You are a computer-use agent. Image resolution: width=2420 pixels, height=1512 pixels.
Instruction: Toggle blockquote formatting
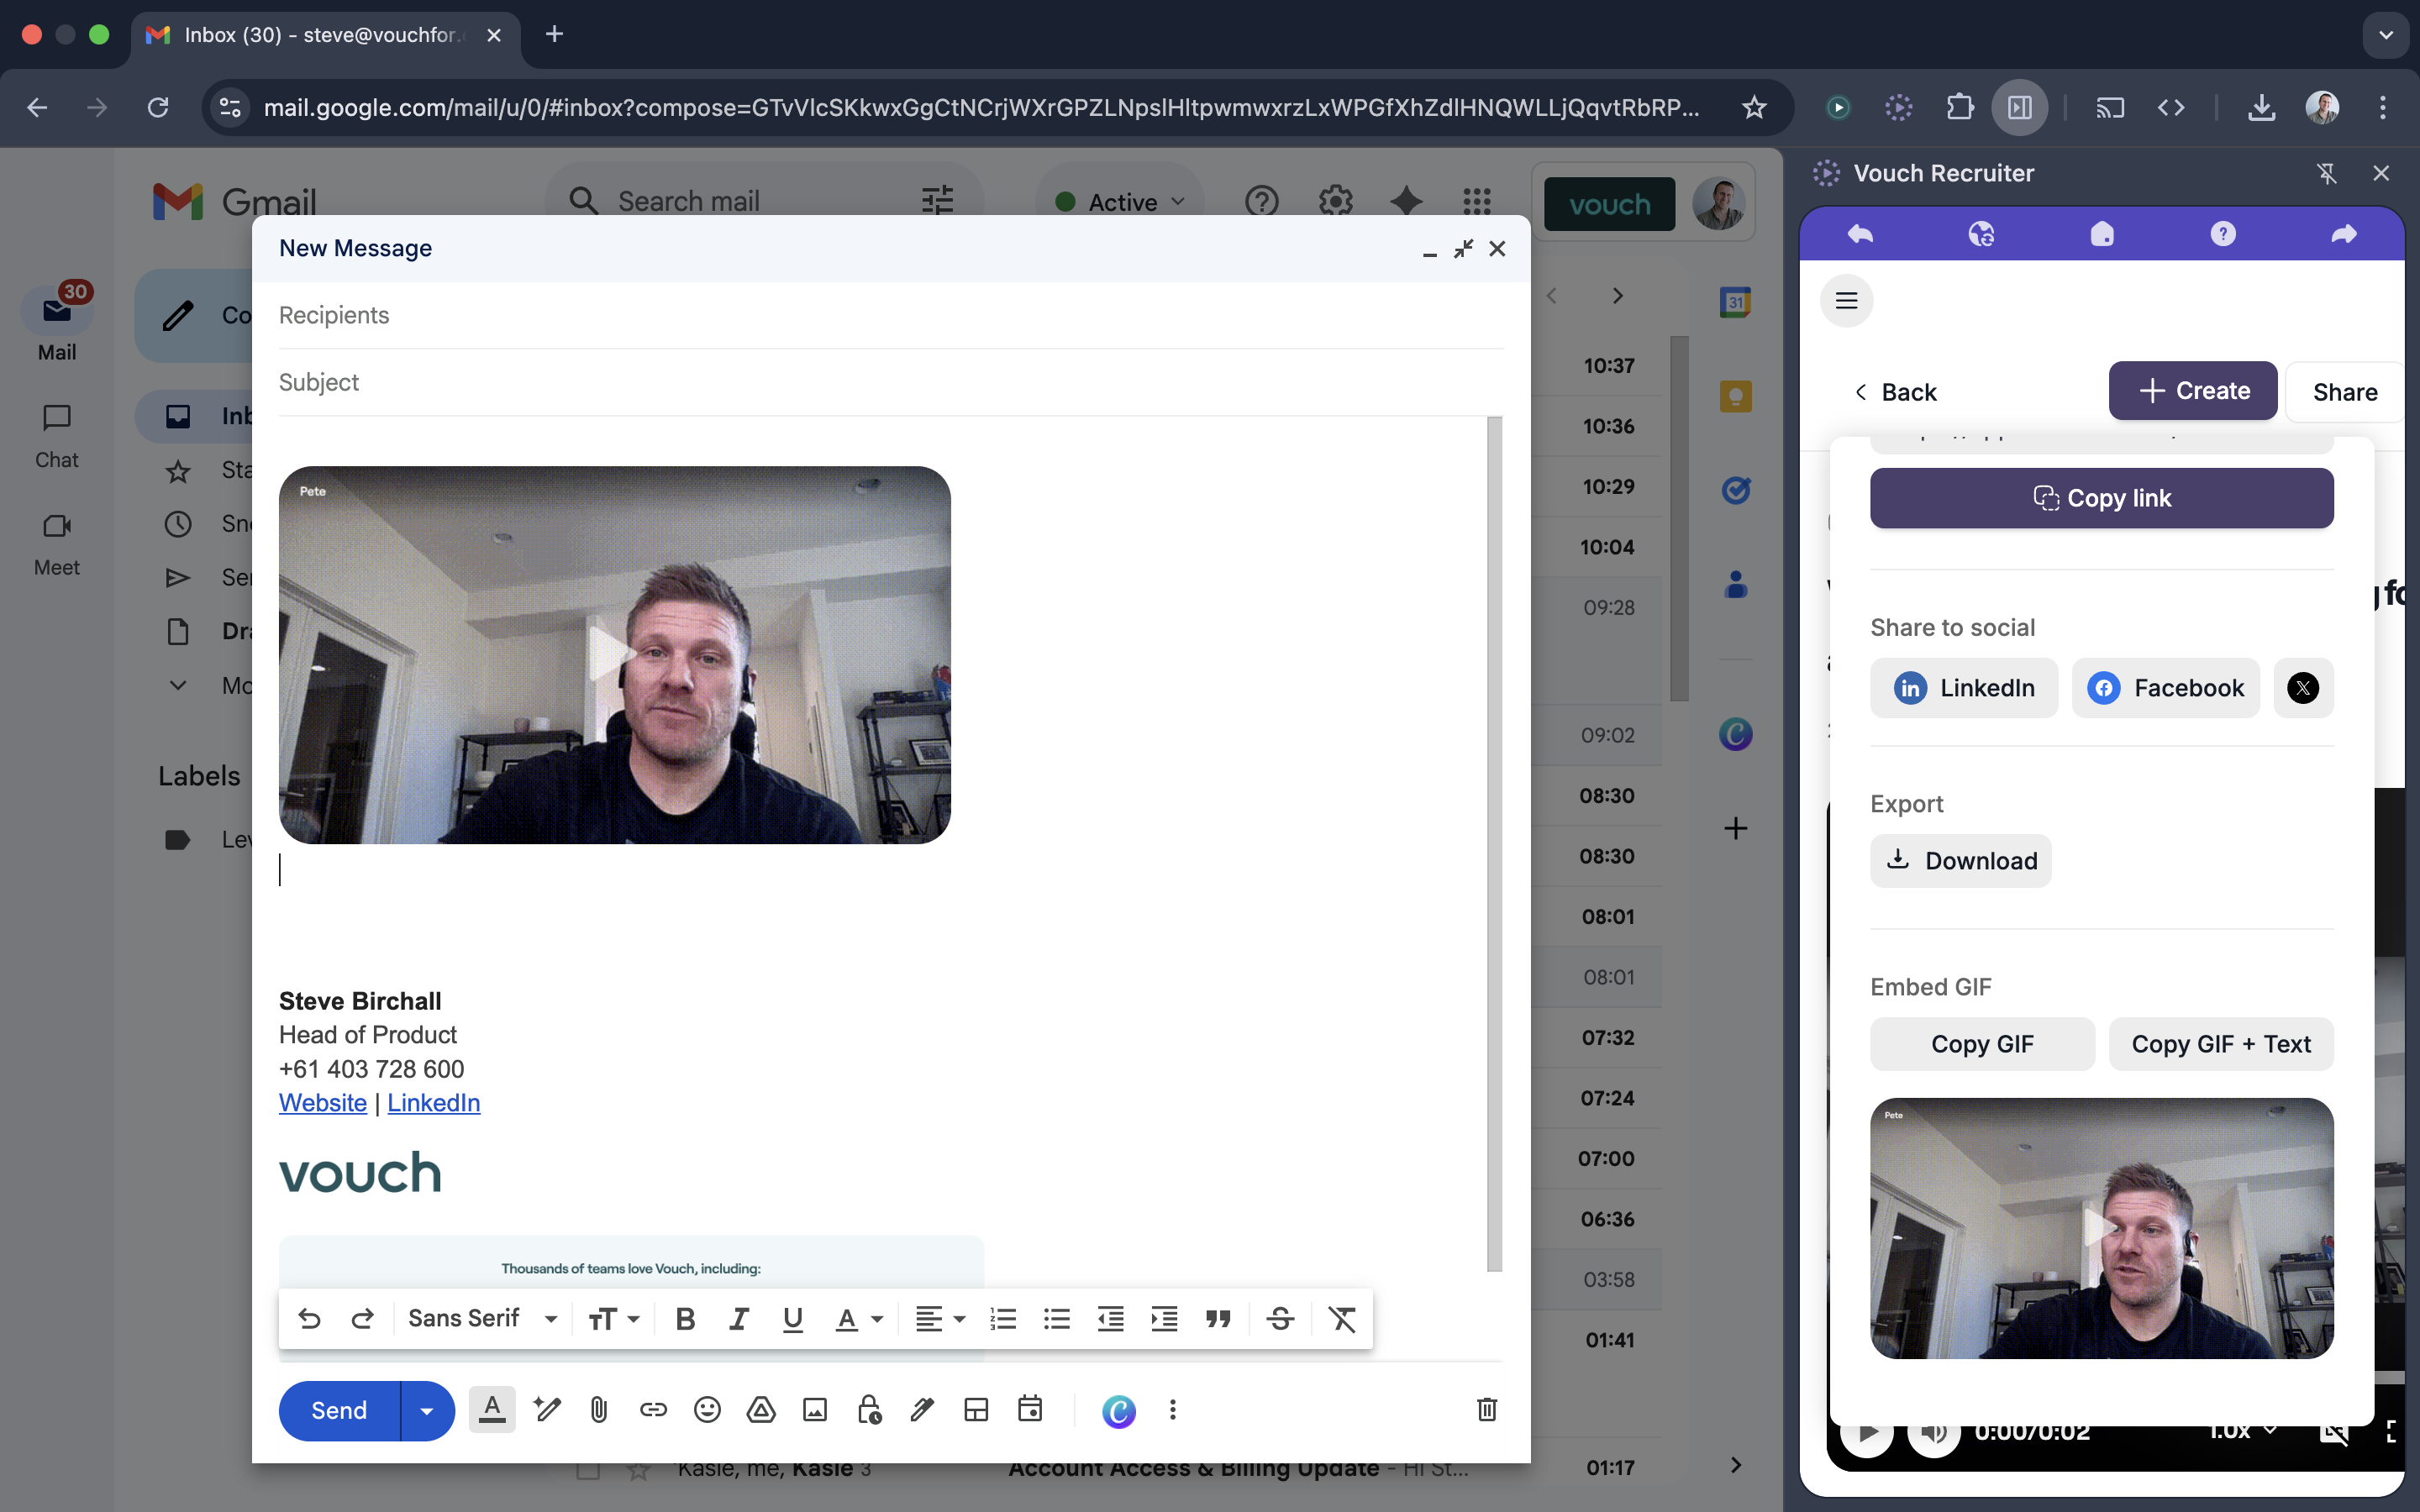pyautogui.click(x=1218, y=1319)
